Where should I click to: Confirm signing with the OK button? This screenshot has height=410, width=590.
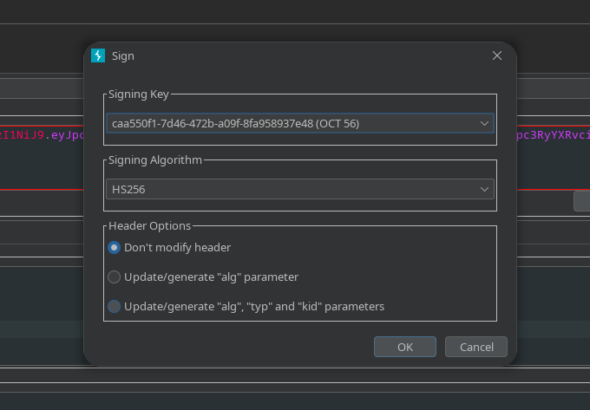pos(404,347)
